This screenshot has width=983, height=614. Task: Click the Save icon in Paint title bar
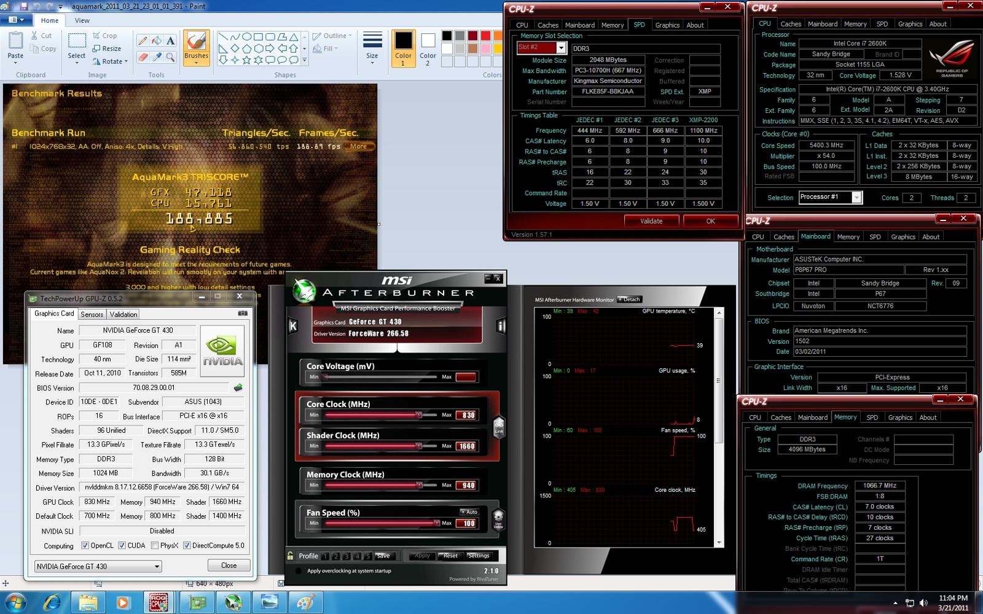point(24,6)
